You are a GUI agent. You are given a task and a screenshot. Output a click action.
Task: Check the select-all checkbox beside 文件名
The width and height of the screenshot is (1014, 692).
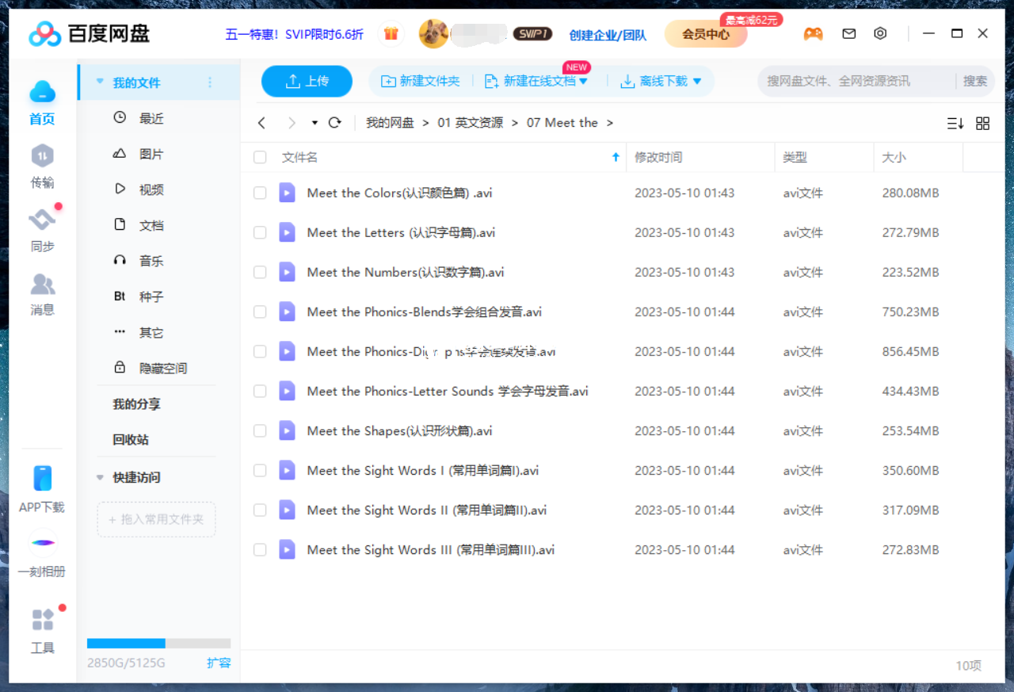[x=260, y=158]
